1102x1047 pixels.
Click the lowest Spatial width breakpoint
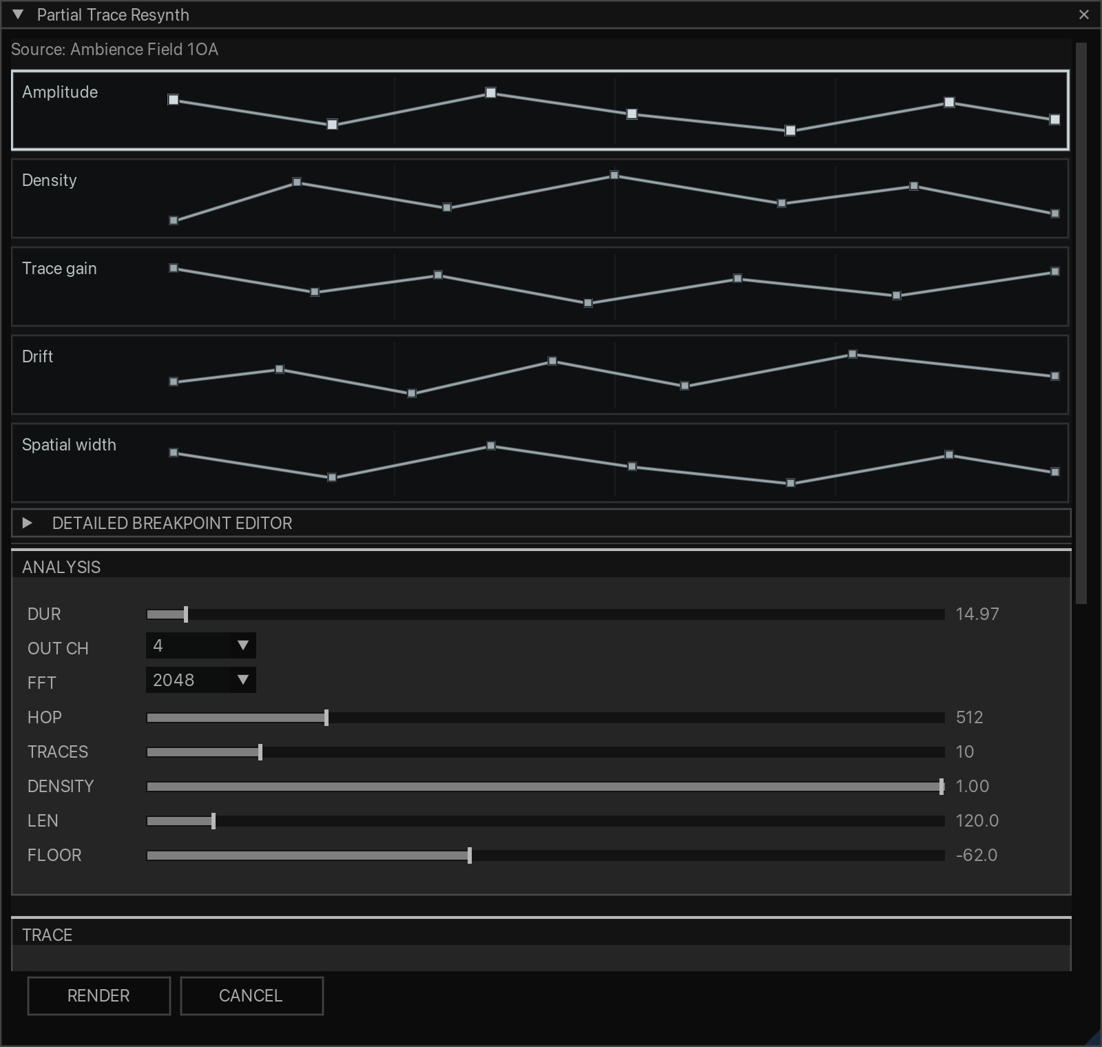pos(791,484)
